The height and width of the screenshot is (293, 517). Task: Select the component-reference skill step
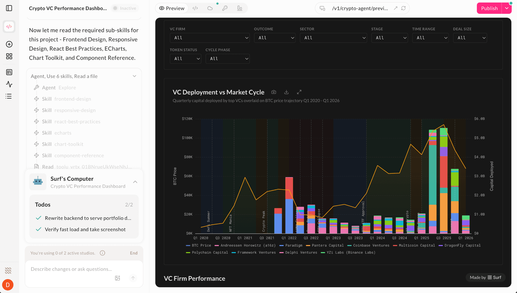69,156
